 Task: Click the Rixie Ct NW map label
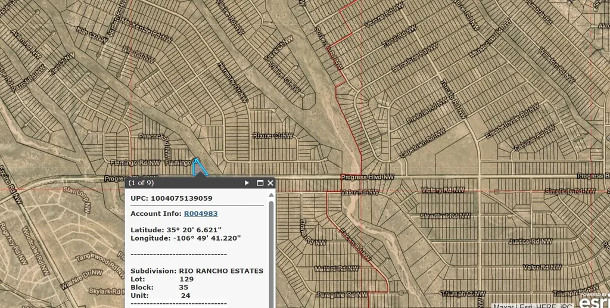coord(273,136)
